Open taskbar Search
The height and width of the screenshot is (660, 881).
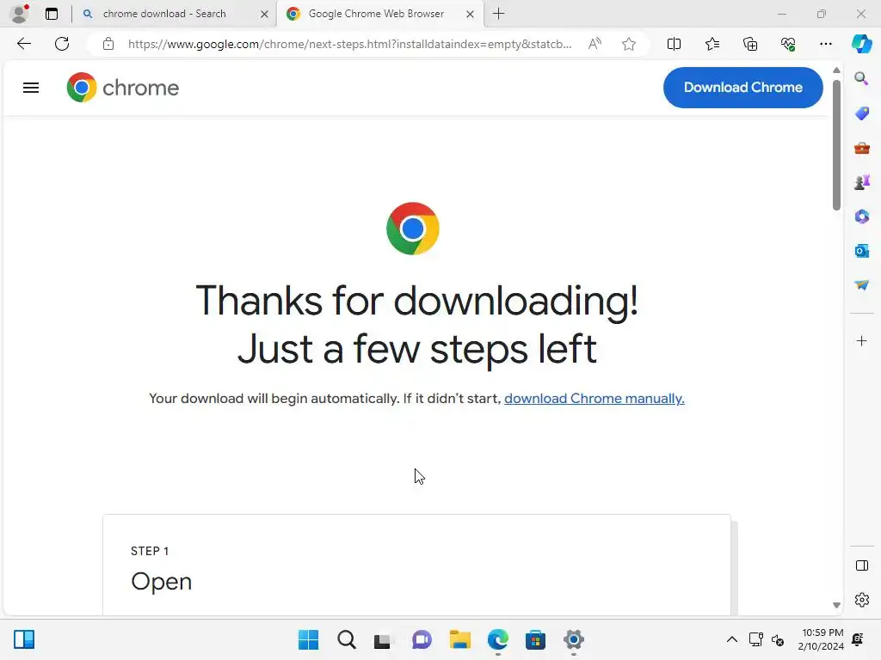pos(346,639)
